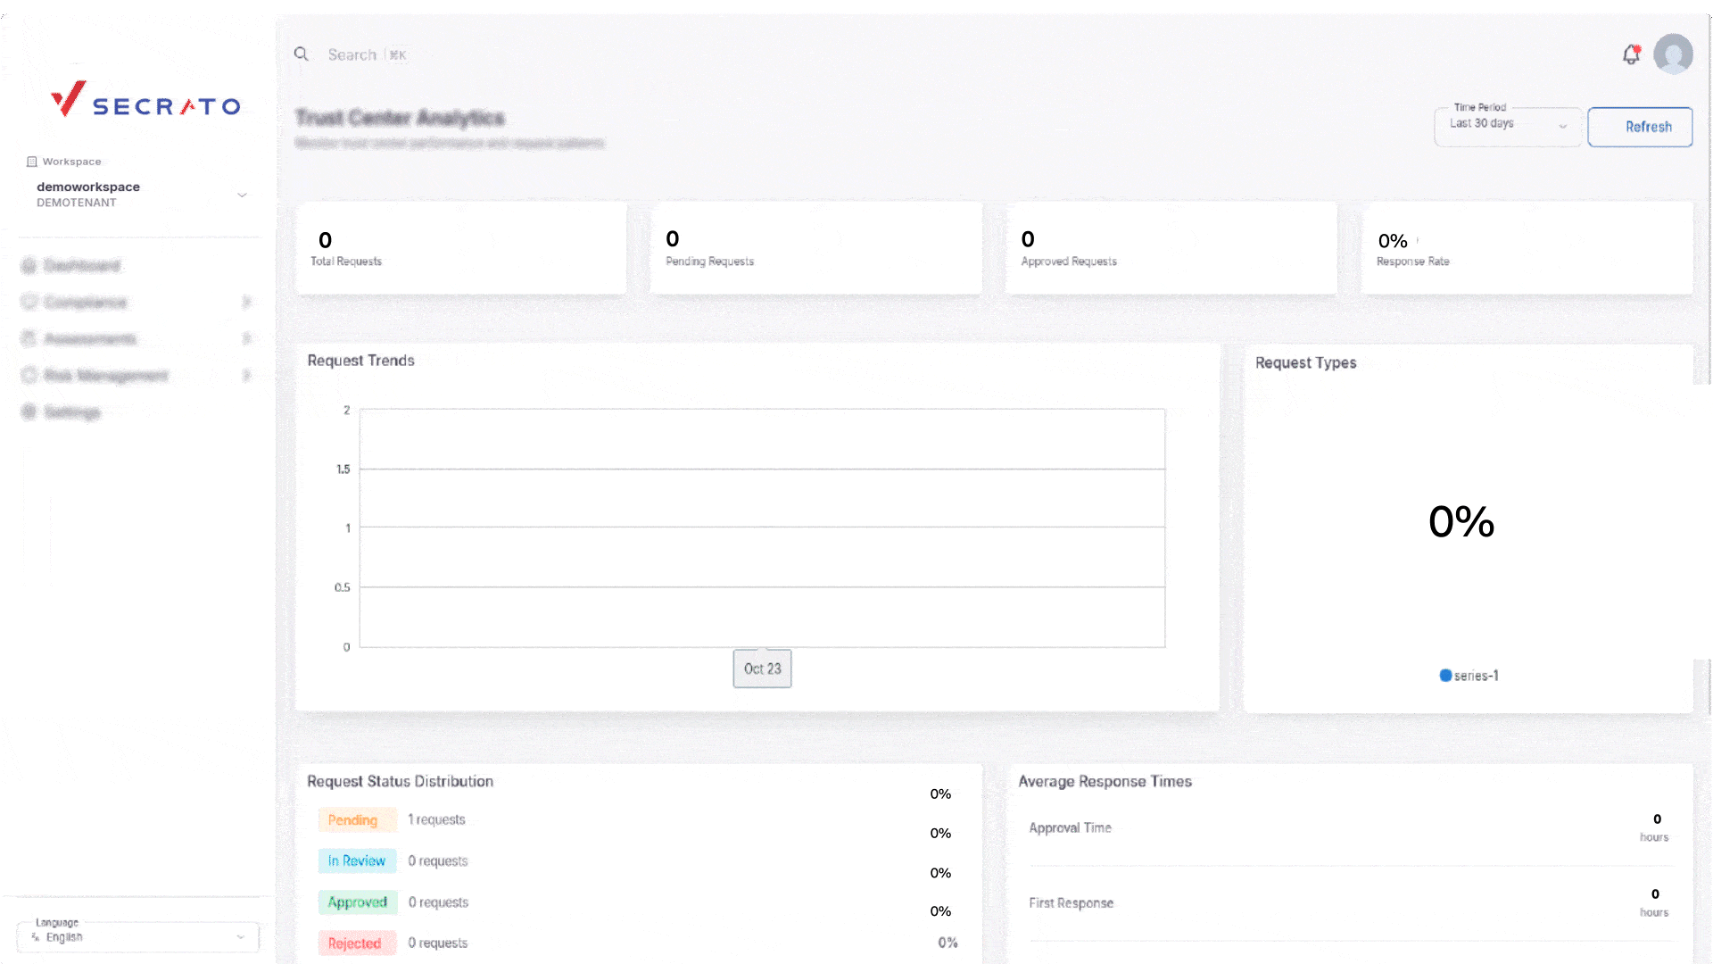Click the Workspace building icon

(x=32, y=162)
